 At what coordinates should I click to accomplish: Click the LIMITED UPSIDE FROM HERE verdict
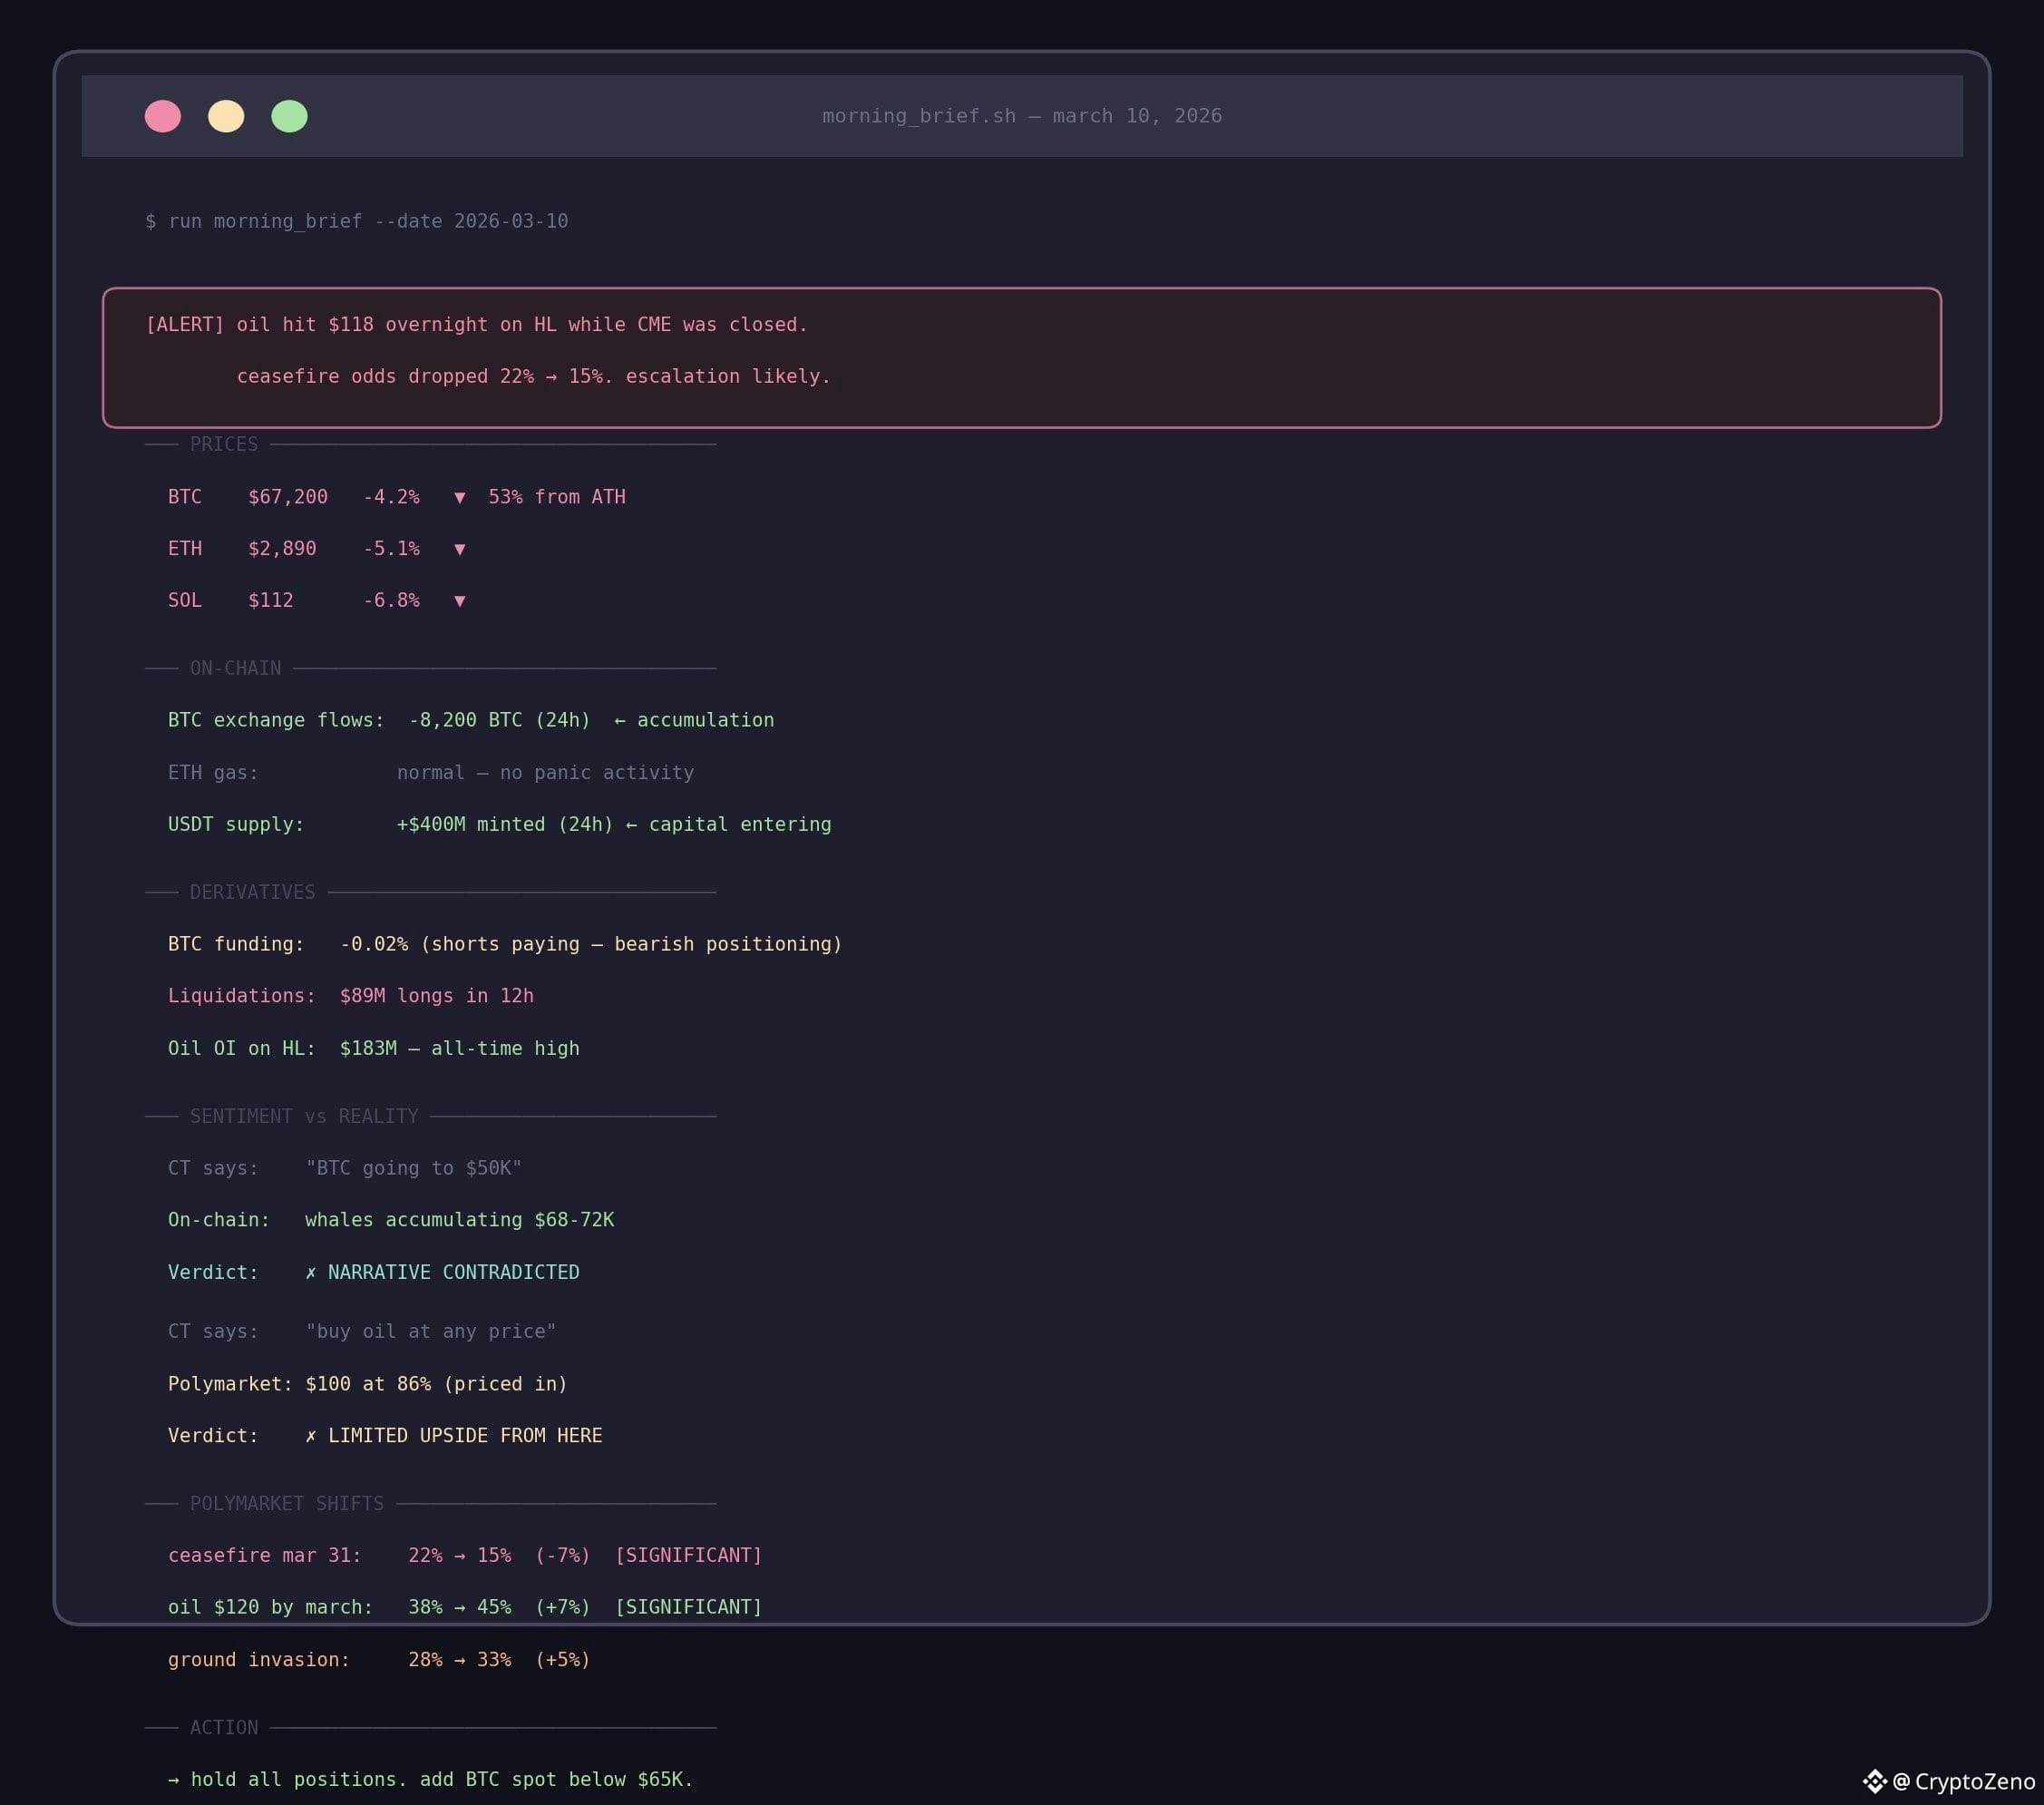coord(464,1436)
